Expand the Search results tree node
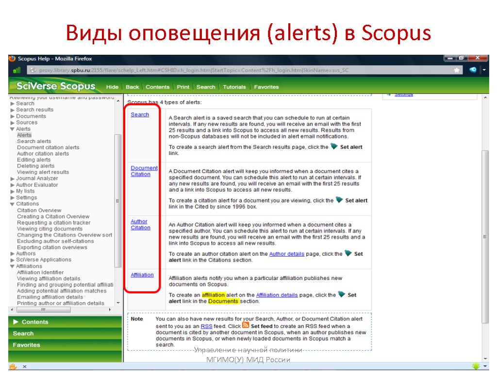This screenshot has height=372, width=497. (12, 110)
